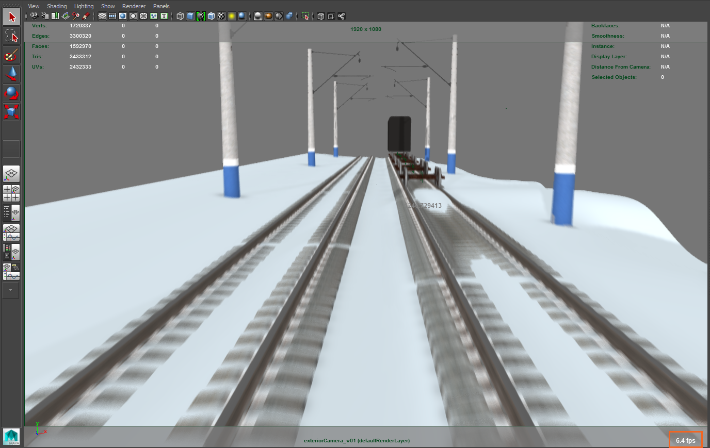Click the Use Default Material checker icon
The width and height of the screenshot is (710, 448).
coord(221,16)
